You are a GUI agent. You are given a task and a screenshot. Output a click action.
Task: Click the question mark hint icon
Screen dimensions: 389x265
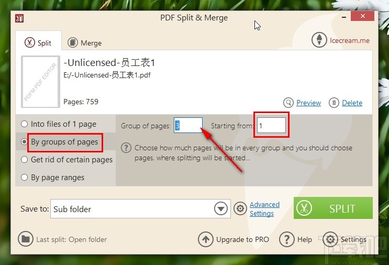pyautogui.click(x=126, y=148)
